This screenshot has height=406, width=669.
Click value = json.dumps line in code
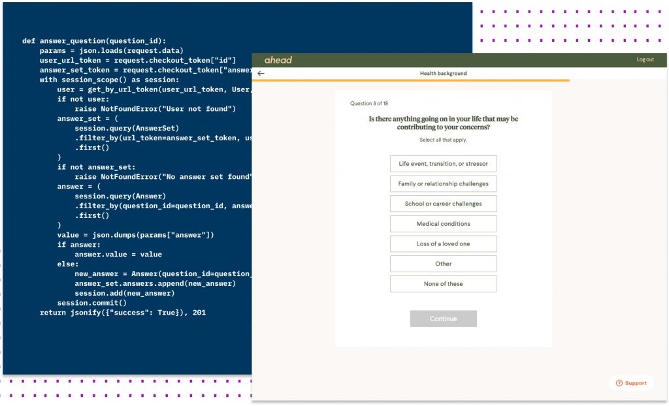point(136,235)
